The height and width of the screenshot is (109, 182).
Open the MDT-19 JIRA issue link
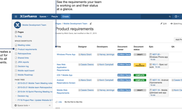[x=156, y=80]
